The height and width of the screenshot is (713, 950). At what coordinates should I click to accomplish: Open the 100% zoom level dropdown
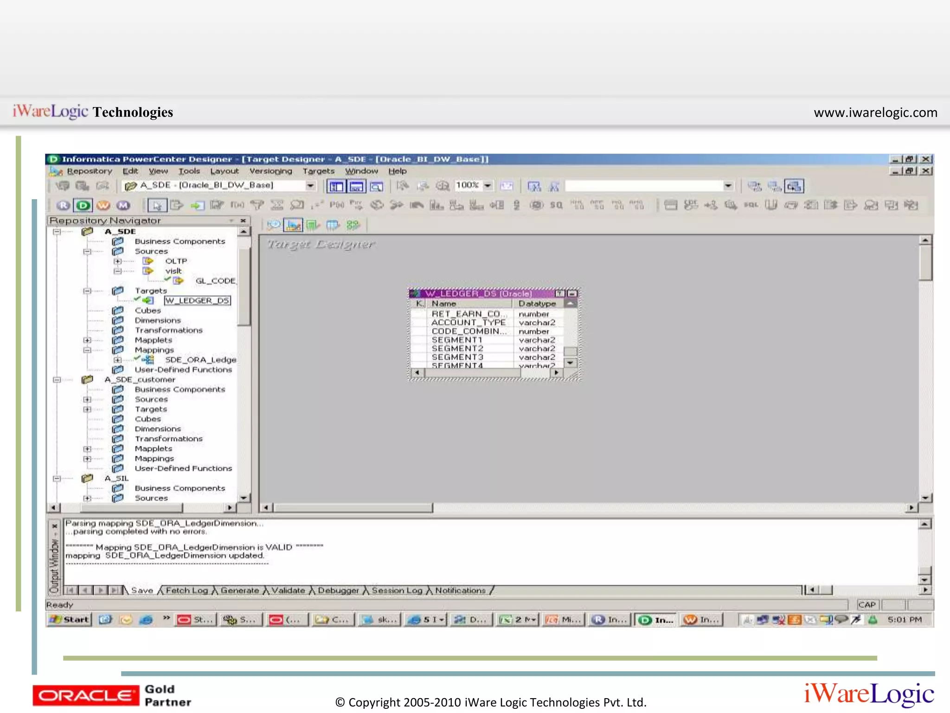tap(488, 186)
